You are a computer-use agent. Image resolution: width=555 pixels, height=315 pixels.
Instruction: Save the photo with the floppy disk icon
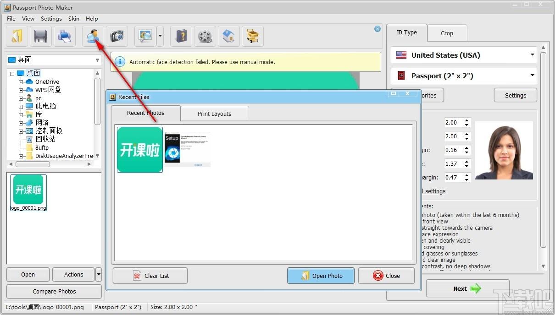(41, 36)
